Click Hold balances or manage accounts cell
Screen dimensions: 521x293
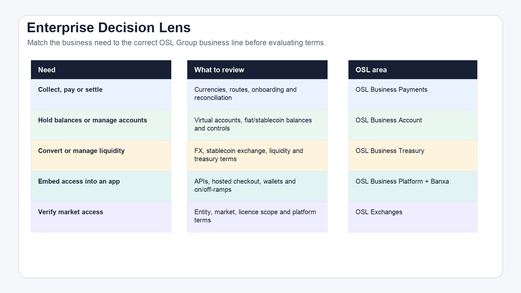pos(101,125)
